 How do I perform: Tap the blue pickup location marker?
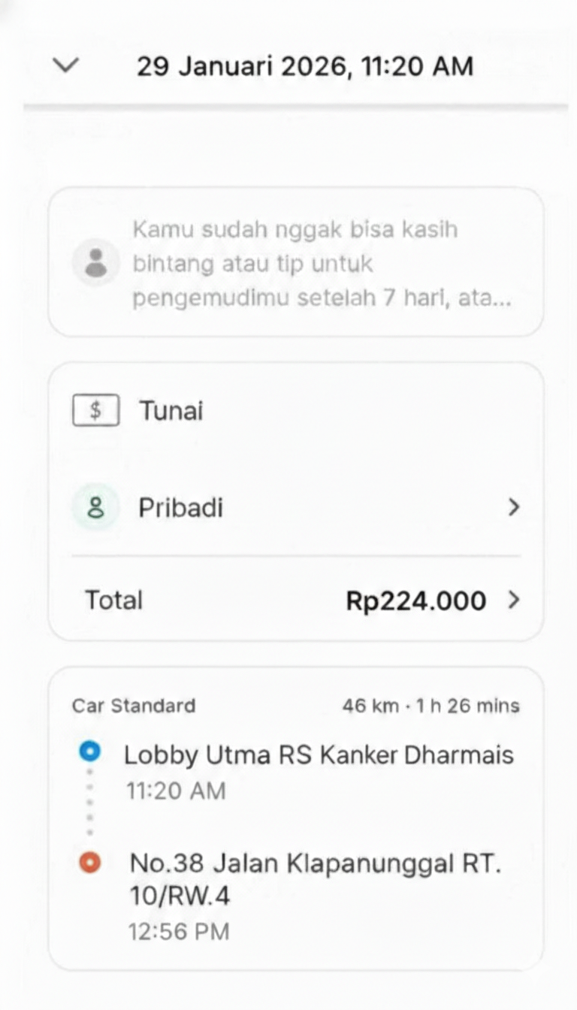pyautogui.click(x=89, y=751)
